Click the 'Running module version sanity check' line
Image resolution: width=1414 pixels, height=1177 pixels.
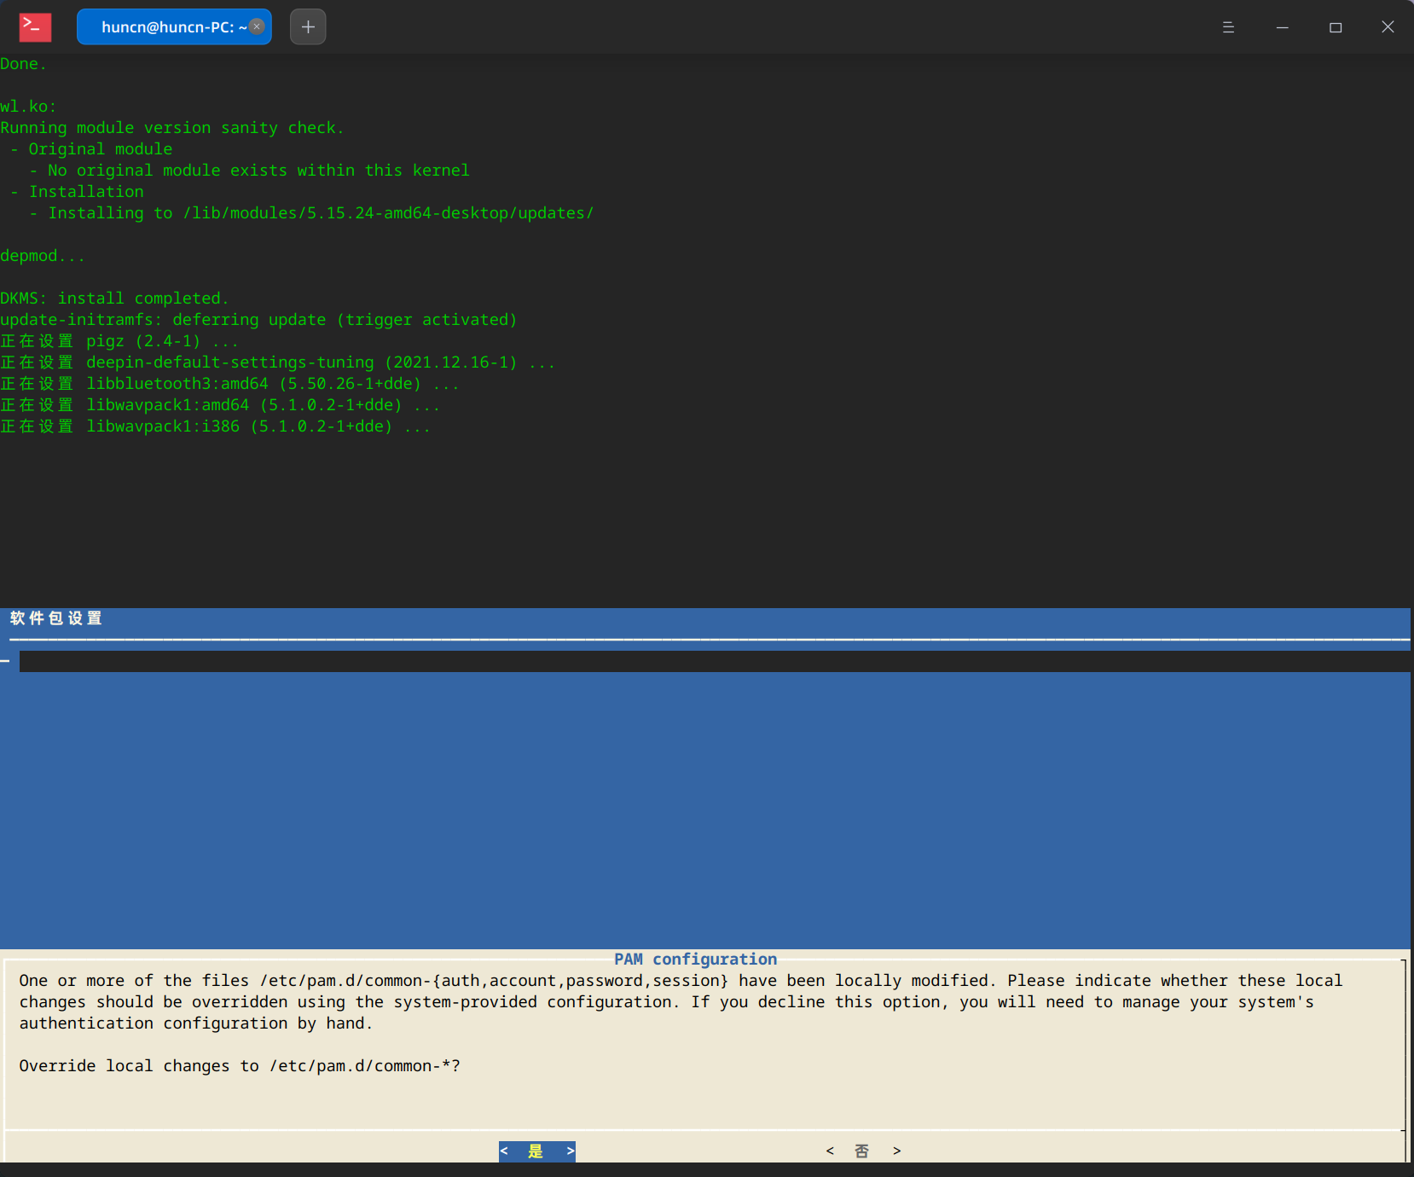[x=171, y=128]
